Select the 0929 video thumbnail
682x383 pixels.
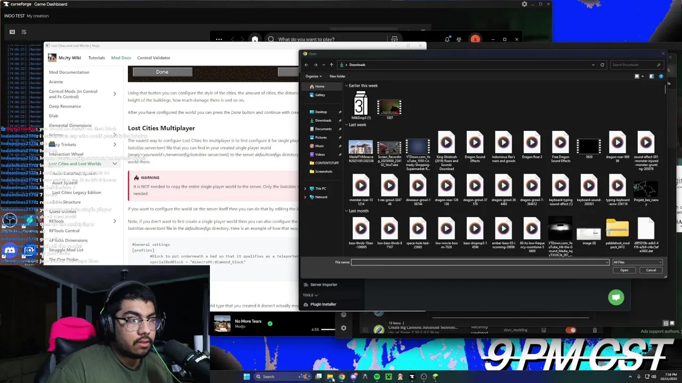[589, 148]
